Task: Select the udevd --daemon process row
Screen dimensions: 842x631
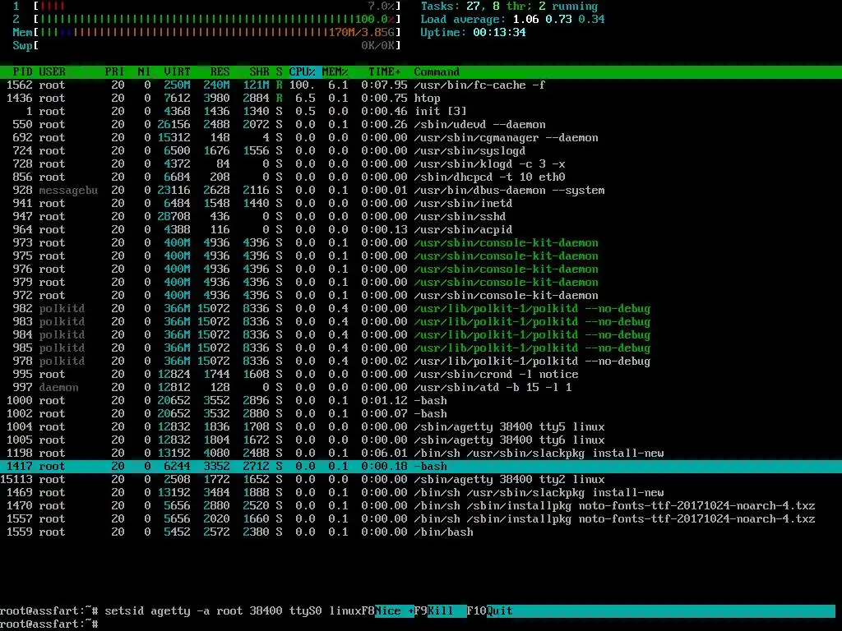Action: pos(421,125)
